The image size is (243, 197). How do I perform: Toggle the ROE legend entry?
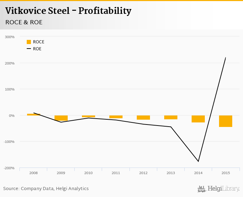tap(37, 49)
